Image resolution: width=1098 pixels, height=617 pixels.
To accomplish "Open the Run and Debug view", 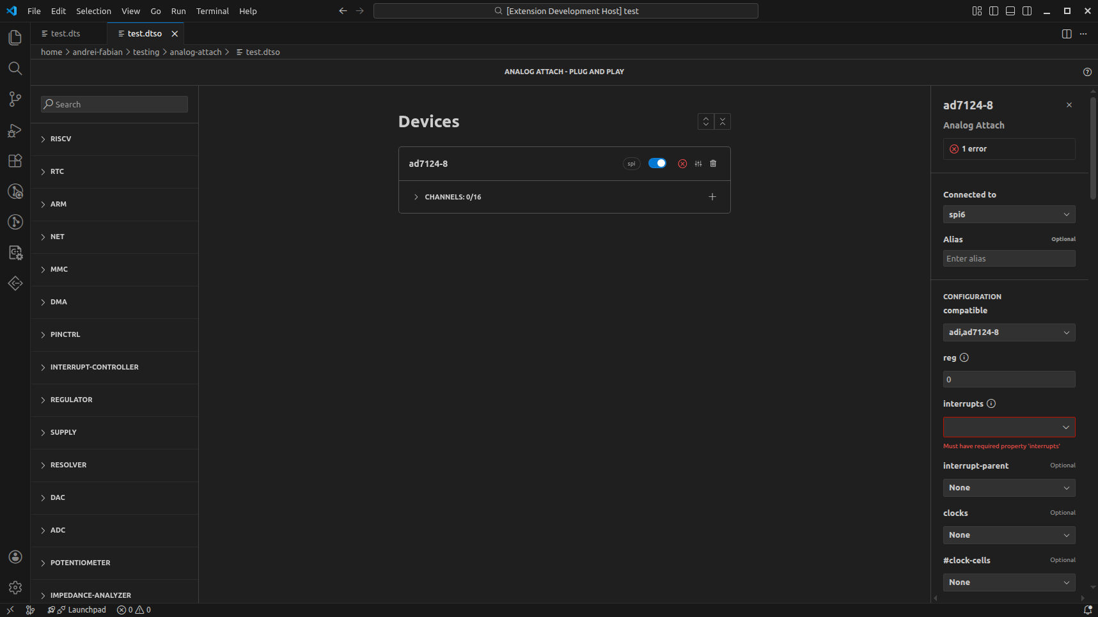I will (15, 130).
